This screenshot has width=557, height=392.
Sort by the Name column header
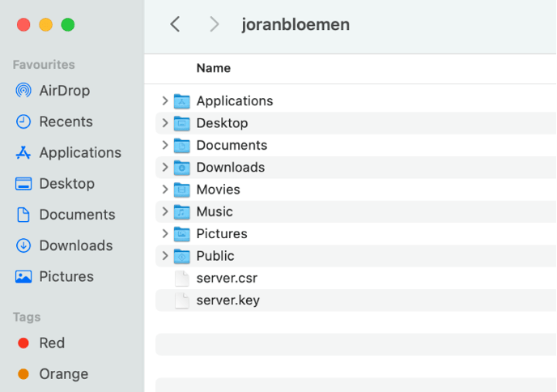214,68
